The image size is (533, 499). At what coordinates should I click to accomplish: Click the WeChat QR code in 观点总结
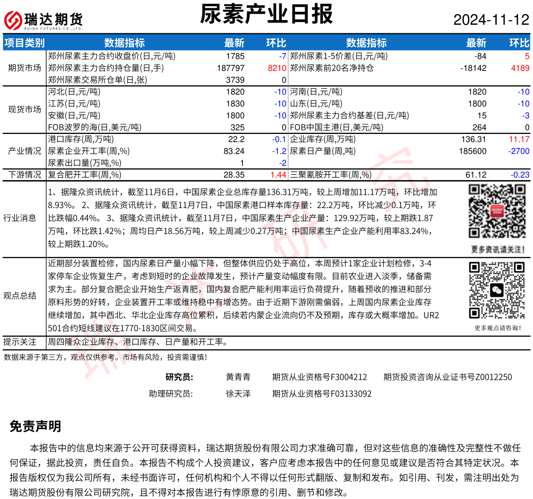tap(497, 290)
